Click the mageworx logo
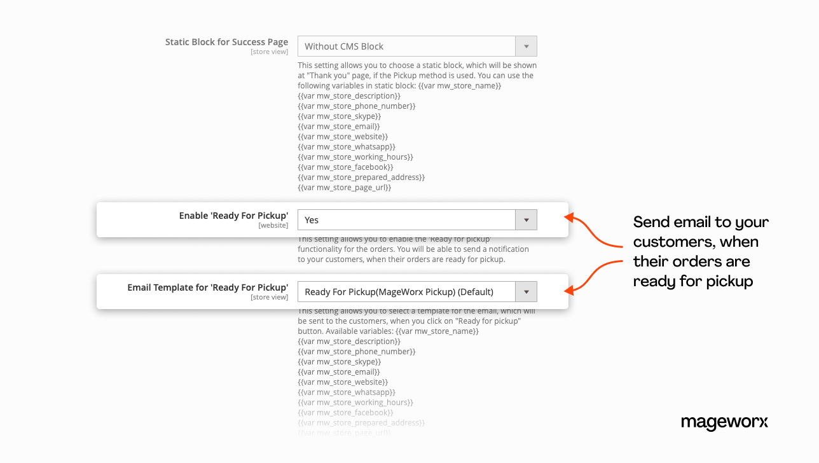 pyautogui.click(x=724, y=422)
